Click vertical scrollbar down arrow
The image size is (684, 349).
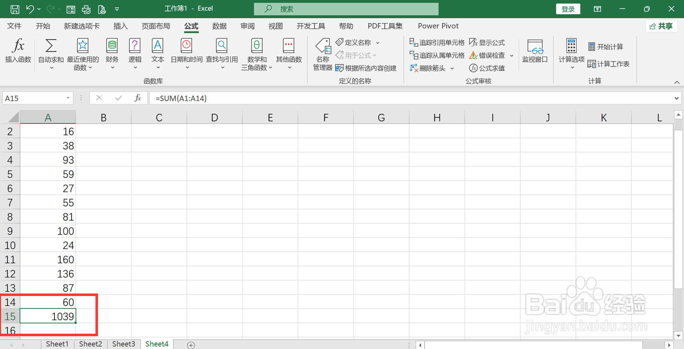coord(678,335)
